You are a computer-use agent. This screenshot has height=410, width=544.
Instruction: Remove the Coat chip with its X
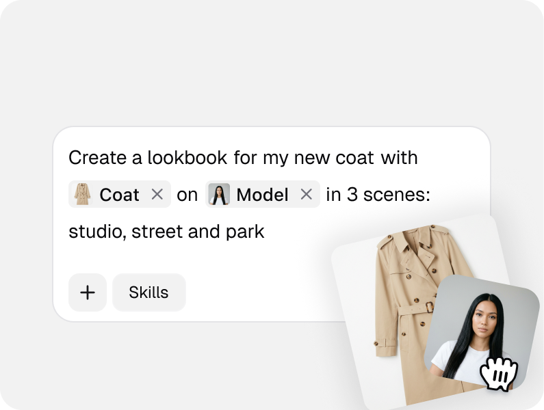pos(157,194)
